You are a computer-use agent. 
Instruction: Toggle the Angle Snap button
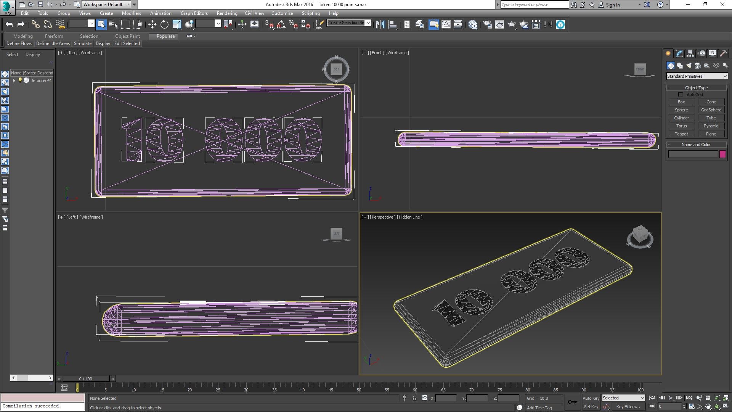[x=281, y=24]
